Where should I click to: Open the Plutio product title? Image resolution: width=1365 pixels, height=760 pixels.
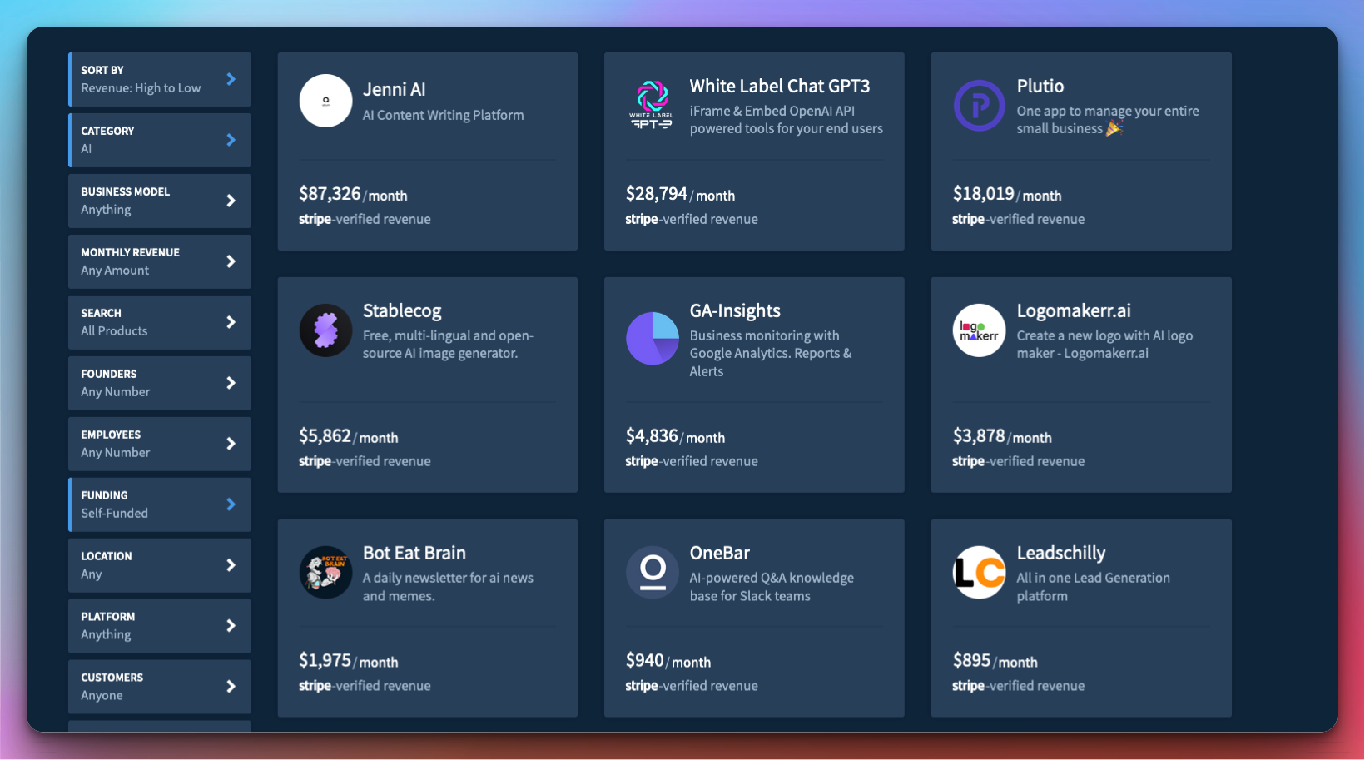[1040, 87]
